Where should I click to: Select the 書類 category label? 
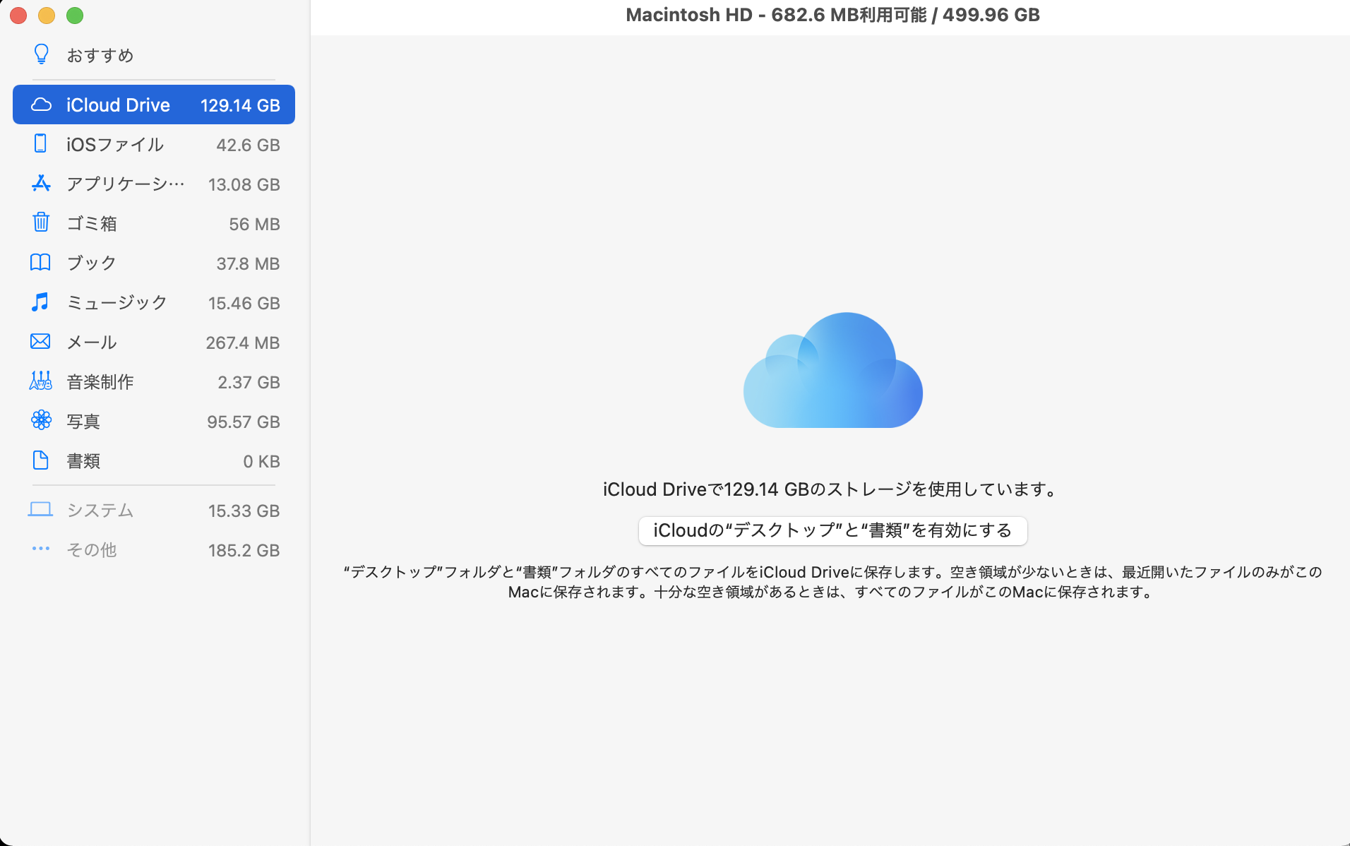(83, 461)
